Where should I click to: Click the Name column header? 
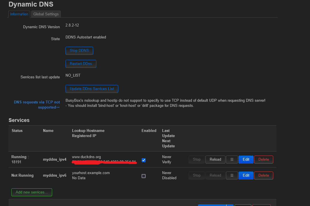click(48, 130)
